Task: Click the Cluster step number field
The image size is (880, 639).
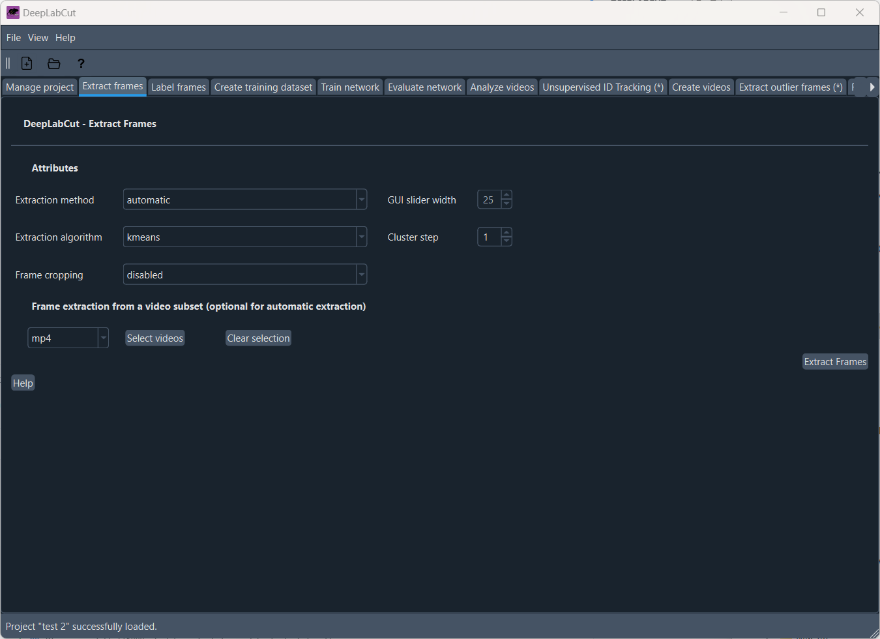Action: pos(490,237)
